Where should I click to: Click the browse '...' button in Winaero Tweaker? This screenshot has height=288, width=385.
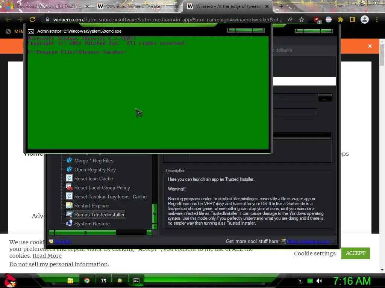pyautogui.click(x=325, y=98)
